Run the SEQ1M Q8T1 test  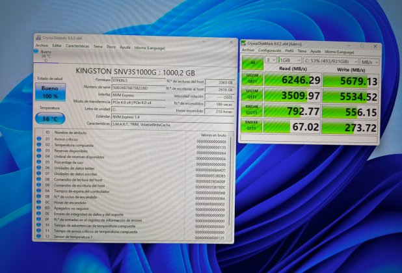252,78
